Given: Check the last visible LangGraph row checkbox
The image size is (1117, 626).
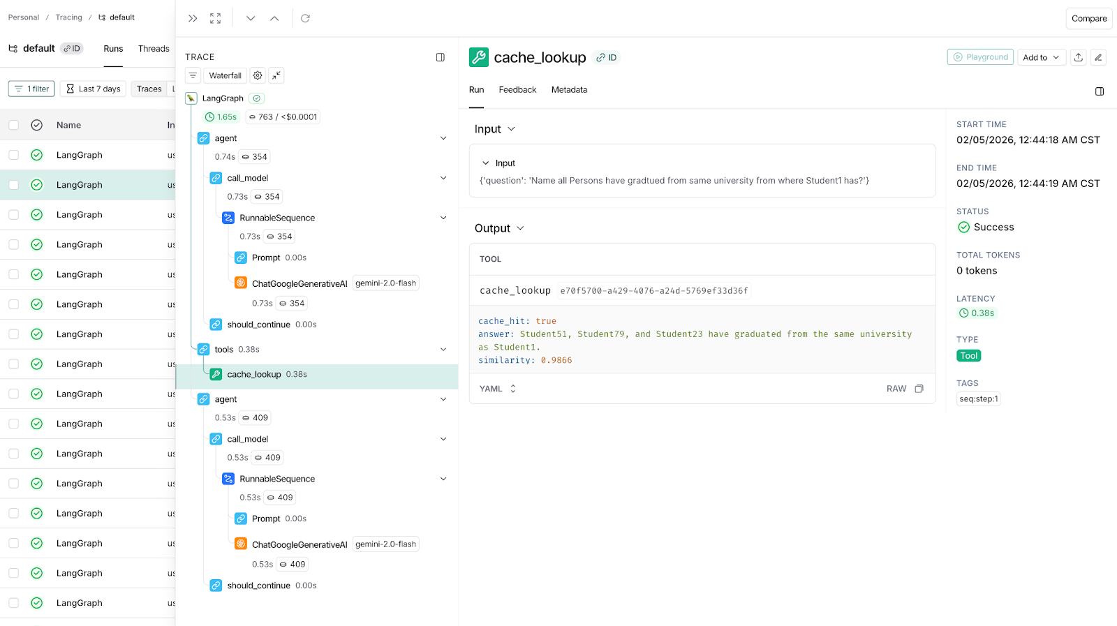Looking at the screenshot, I should (x=14, y=603).
